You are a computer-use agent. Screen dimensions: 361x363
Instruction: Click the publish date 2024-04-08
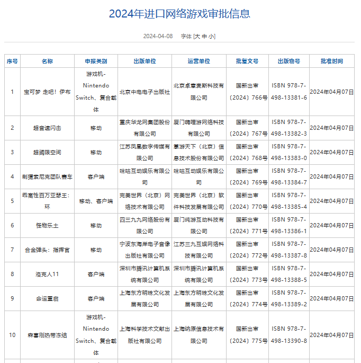pos(158,37)
